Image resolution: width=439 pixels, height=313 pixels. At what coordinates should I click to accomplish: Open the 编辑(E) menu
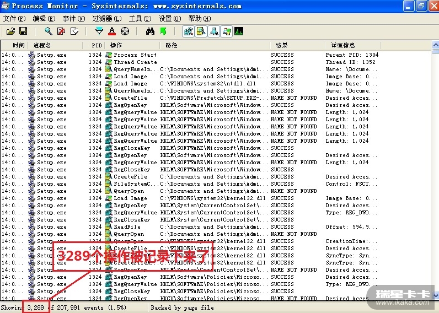pos(44,19)
